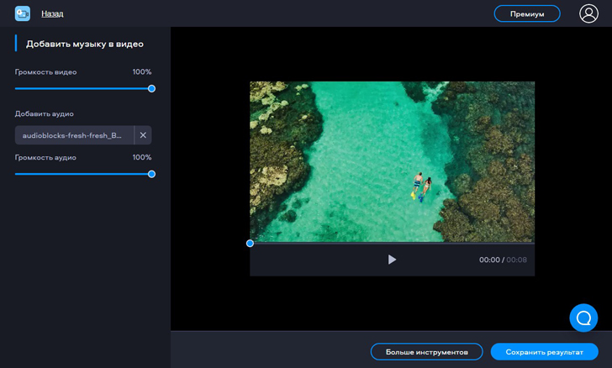This screenshot has height=368, width=612.
Task: Click the snorkelers video preview frame
Action: coord(392,161)
